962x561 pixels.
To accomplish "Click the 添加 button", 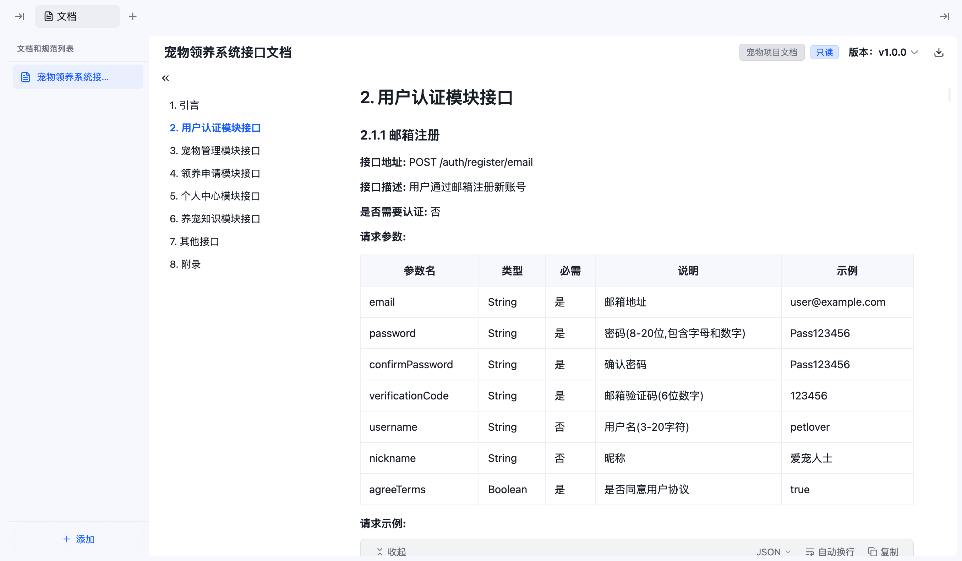I will pyautogui.click(x=78, y=539).
